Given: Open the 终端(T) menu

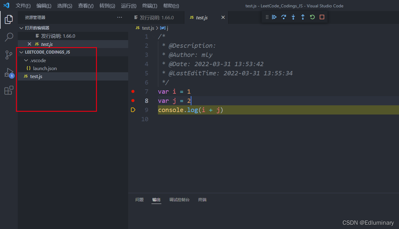Looking at the screenshot, I should tap(150, 6).
